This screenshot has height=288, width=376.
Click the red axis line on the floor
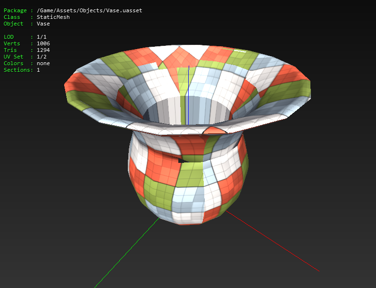272,241
